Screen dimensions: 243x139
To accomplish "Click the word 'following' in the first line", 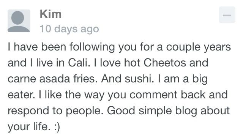I will (92, 47).
